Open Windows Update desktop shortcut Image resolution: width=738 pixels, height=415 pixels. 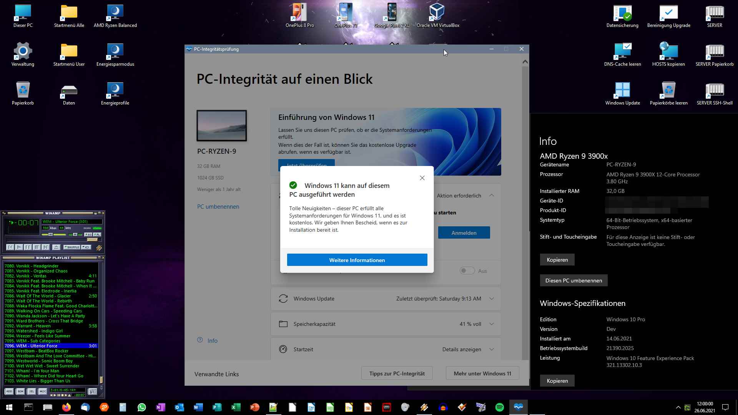click(622, 93)
